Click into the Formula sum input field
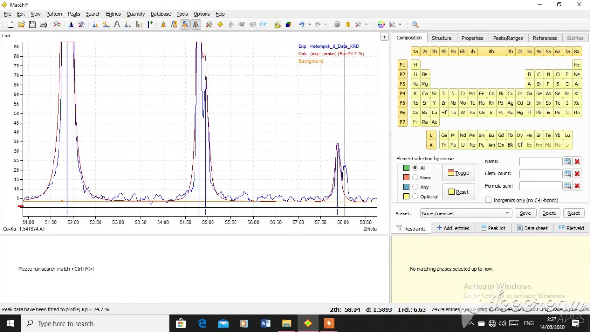This screenshot has height=332, width=590. click(x=541, y=185)
